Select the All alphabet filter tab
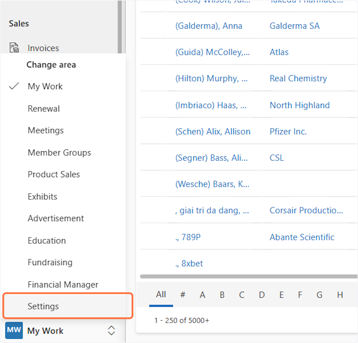The image size is (358, 343). click(161, 294)
